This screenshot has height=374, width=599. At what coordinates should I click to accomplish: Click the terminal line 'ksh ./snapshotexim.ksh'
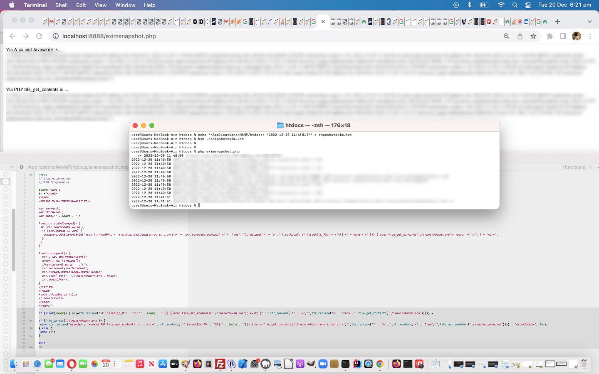[221, 139]
